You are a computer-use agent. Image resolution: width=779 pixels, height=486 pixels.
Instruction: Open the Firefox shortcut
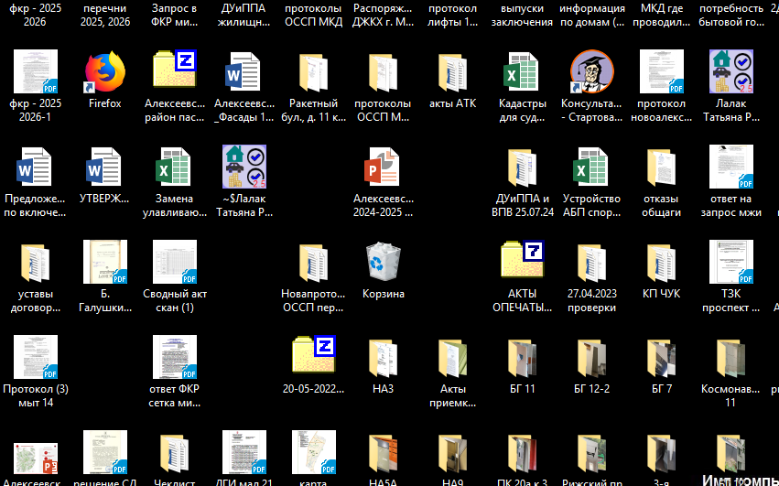point(105,72)
